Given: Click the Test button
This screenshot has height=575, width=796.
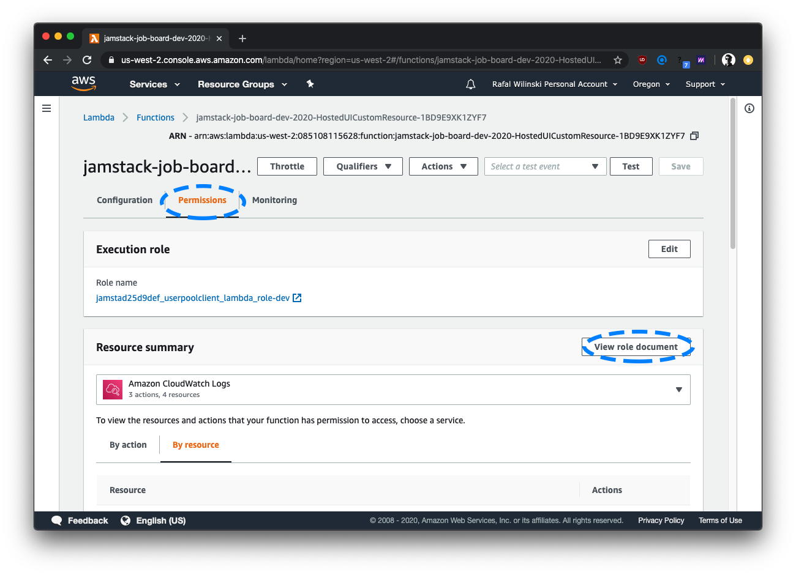Looking at the screenshot, I should pos(631,166).
